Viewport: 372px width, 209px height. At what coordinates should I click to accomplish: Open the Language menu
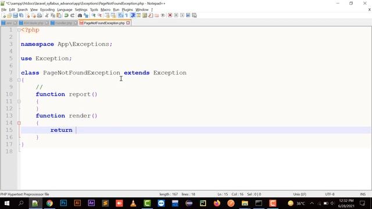(x=65, y=10)
